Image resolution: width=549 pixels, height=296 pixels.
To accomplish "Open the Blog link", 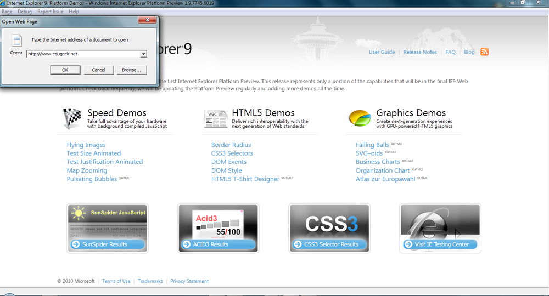I will click(x=469, y=52).
